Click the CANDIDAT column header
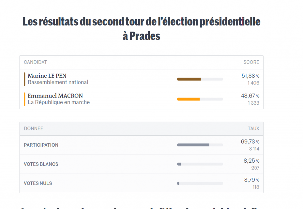This screenshot has width=303, height=209. pyautogui.click(x=35, y=62)
